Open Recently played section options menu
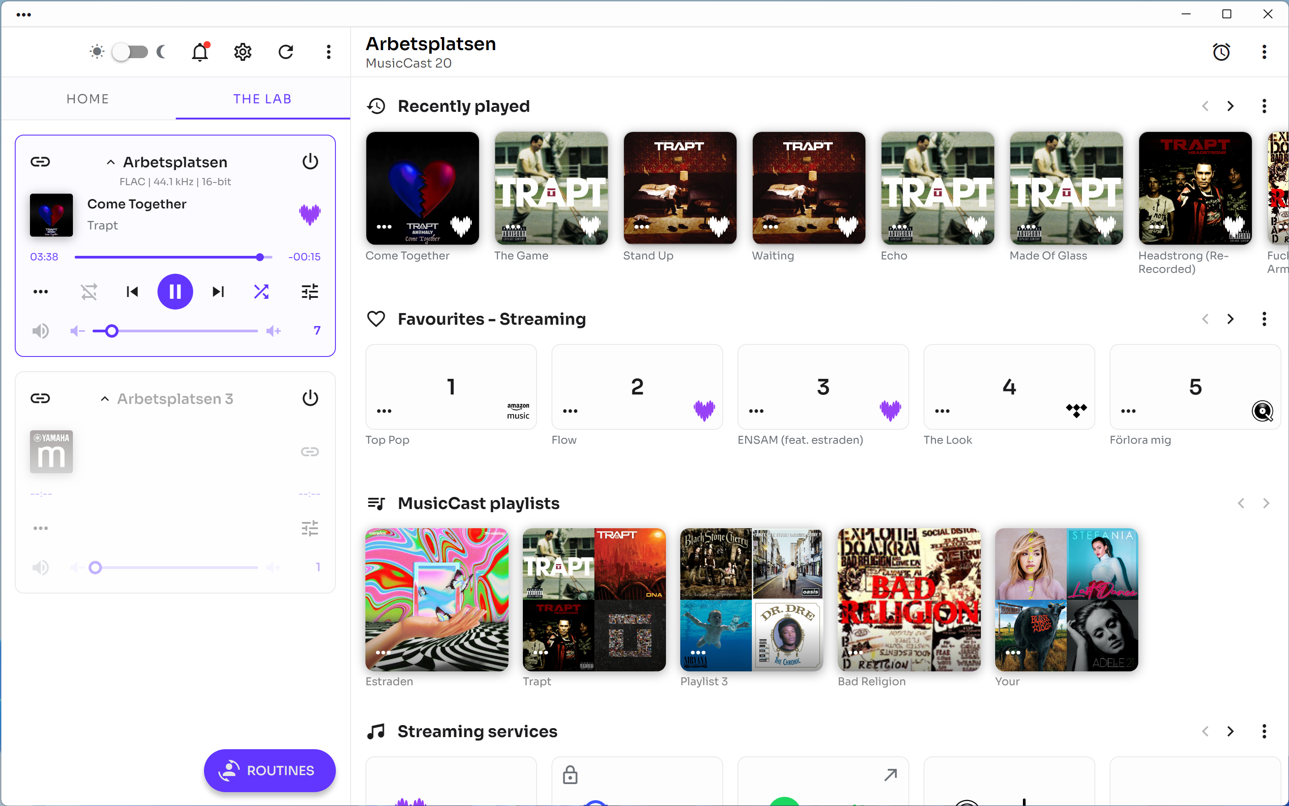Viewport: 1289px width, 806px height. pos(1264,106)
